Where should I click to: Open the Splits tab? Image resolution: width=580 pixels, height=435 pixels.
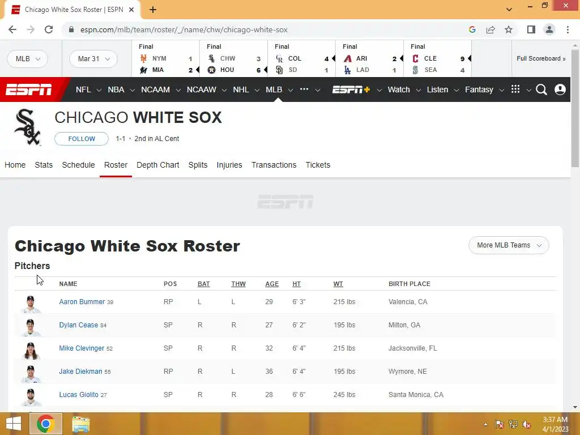198,165
